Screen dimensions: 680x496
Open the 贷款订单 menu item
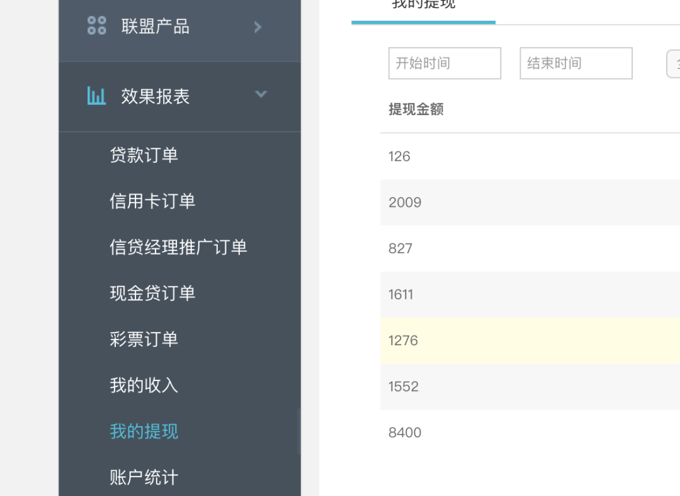point(144,155)
